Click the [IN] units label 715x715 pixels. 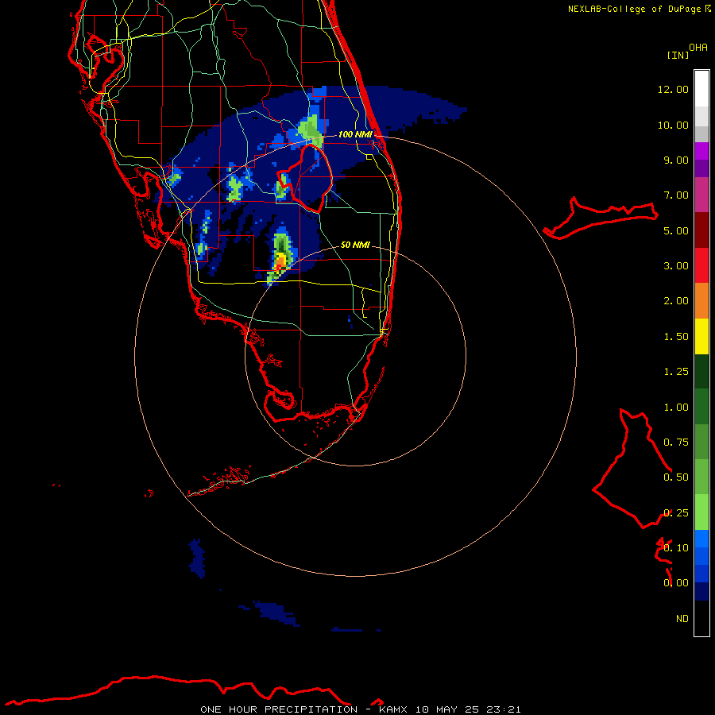(678, 55)
